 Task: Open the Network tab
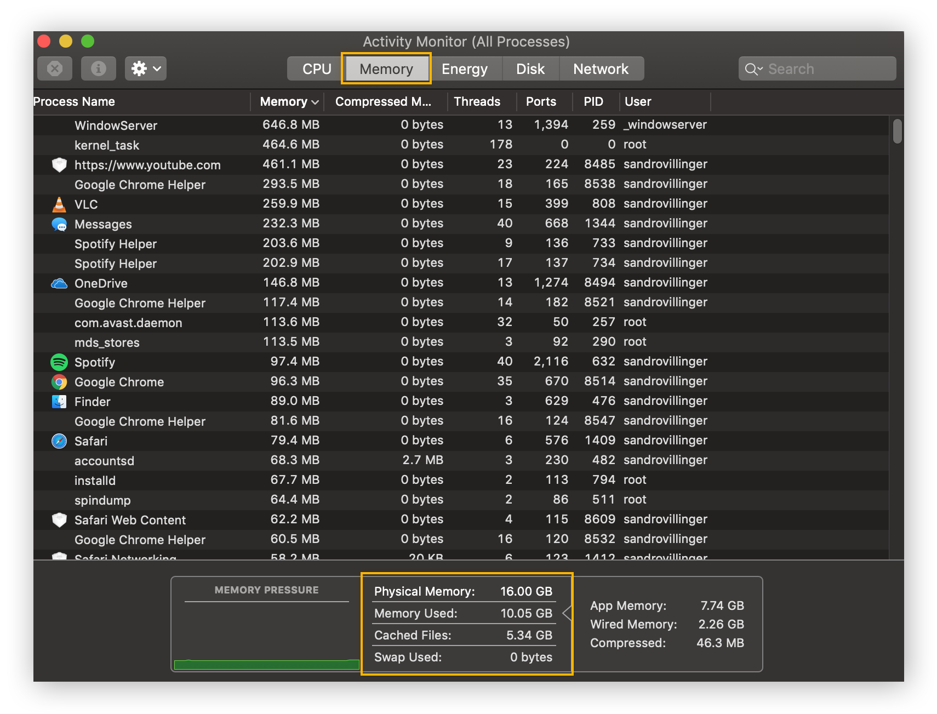601,68
